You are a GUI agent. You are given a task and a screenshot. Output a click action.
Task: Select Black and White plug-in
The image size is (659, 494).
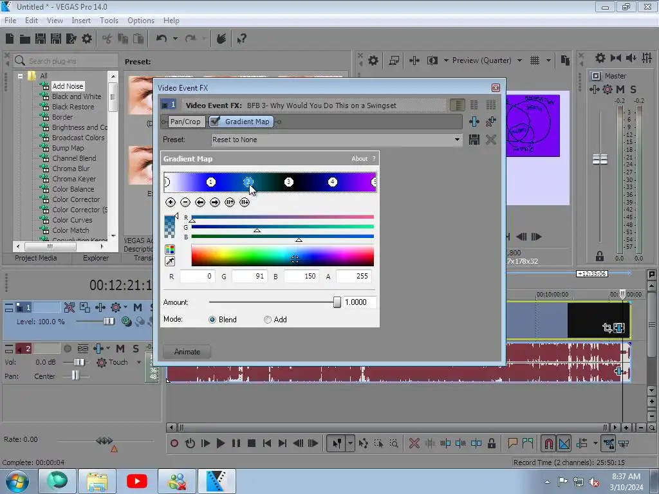(77, 96)
